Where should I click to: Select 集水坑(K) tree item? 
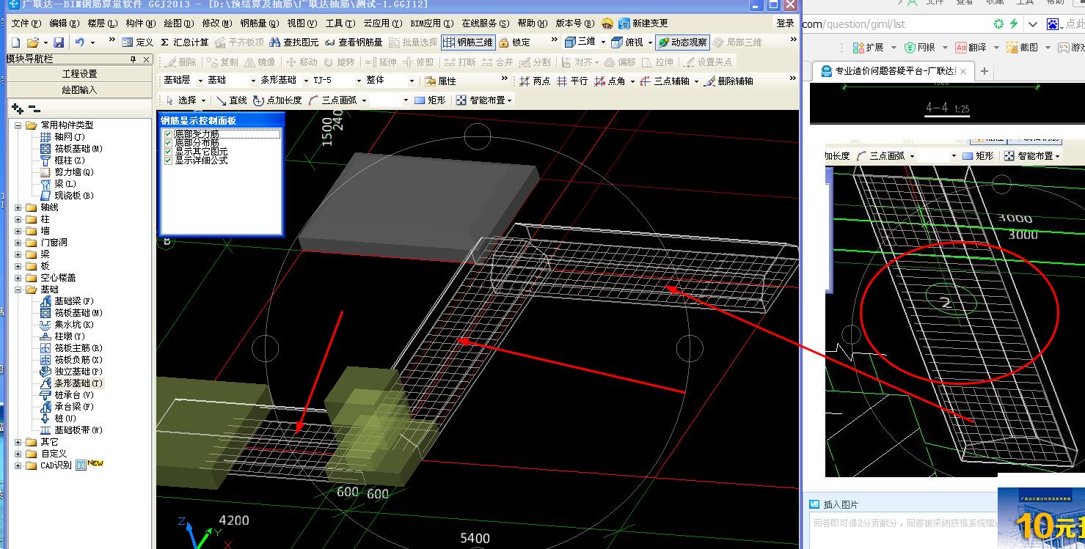[67, 325]
